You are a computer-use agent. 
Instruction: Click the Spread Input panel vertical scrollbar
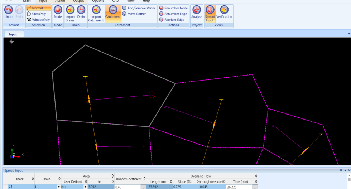pos(349,180)
